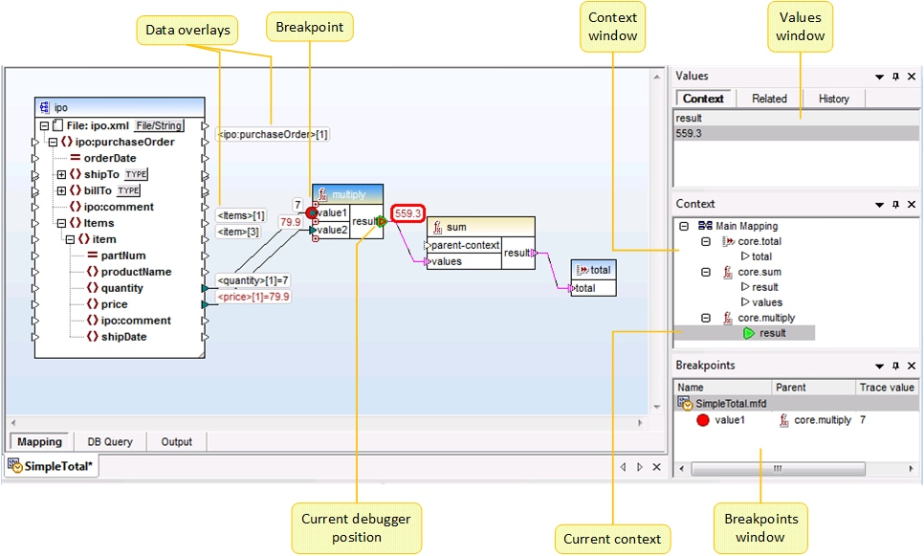Collapse the core.sum context node
Screen dimensions: 924x556
point(704,272)
